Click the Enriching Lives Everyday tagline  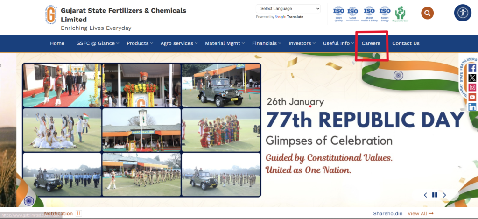point(96,28)
